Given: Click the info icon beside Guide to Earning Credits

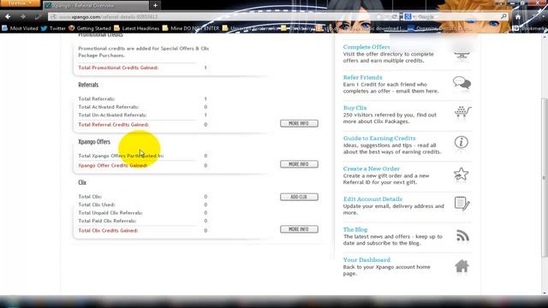Looking at the screenshot, I should pyautogui.click(x=462, y=142).
